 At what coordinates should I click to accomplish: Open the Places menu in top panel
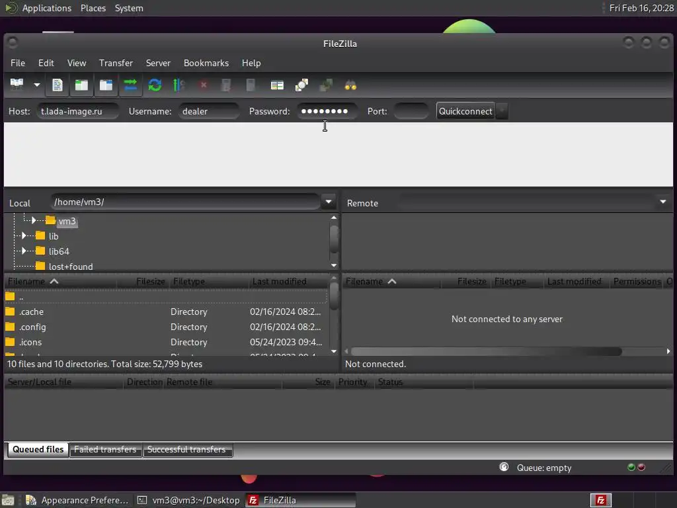pyautogui.click(x=93, y=8)
